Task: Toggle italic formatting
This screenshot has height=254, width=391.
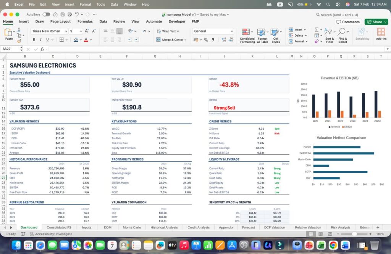Action: click(x=41, y=40)
